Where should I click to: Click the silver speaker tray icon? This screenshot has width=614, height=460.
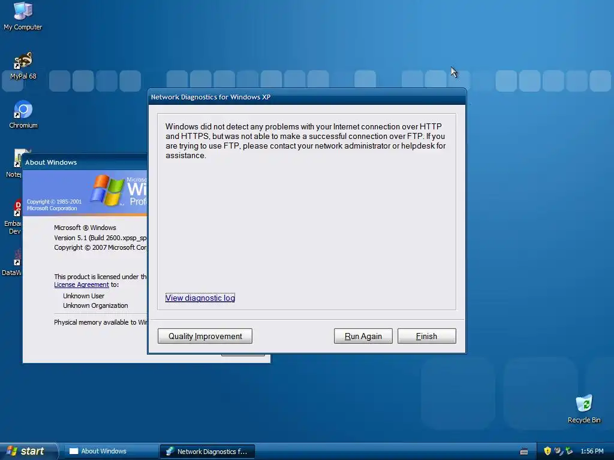click(x=558, y=451)
